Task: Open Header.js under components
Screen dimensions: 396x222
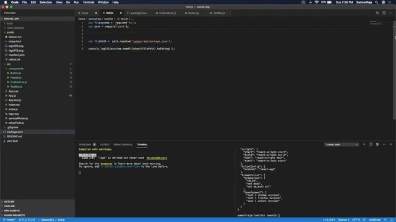Action: point(37,78)
